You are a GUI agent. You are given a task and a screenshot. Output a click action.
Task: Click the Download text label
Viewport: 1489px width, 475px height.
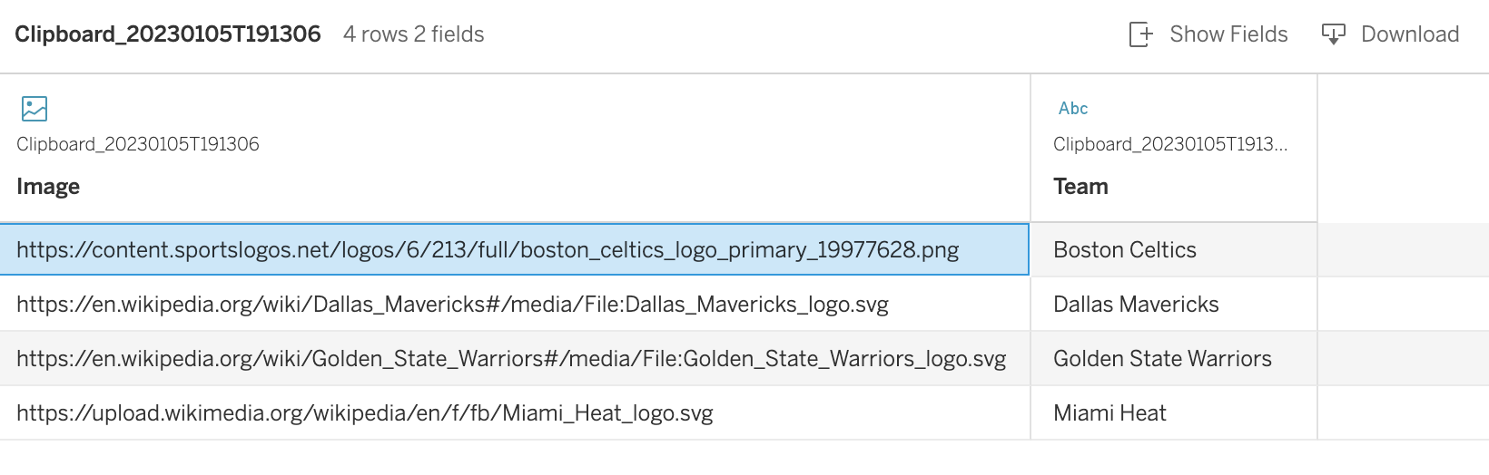[1409, 34]
